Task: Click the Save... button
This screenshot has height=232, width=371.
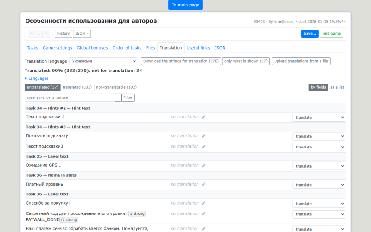Action: point(310,33)
